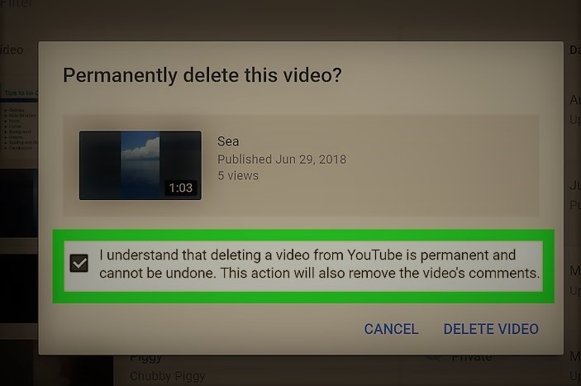581x386 pixels.
Task: Click the Published Jun 29, 2018 text
Action: tap(282, 160)
